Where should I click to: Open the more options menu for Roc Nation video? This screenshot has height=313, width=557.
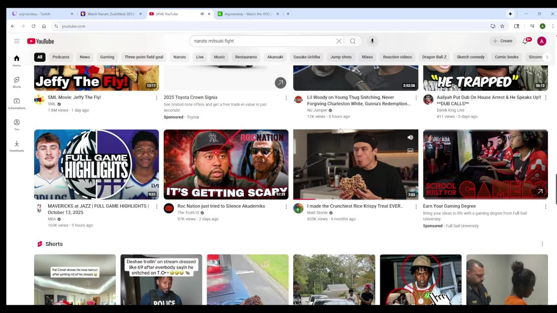click(286, 206)
